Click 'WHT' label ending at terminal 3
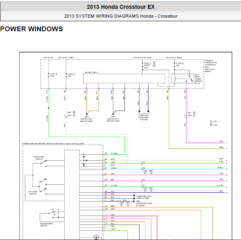 (x=221, y=159)
